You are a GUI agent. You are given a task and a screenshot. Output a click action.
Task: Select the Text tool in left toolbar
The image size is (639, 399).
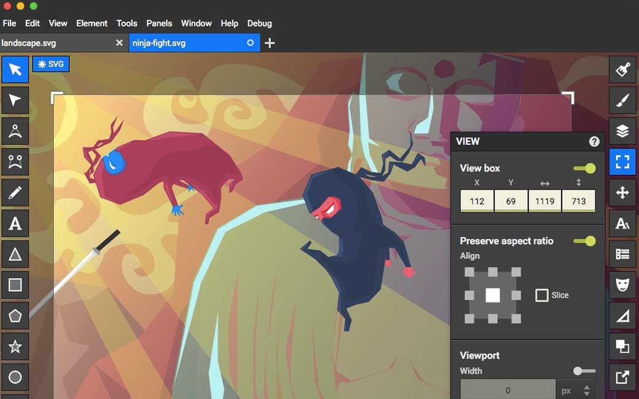[15, 223]
